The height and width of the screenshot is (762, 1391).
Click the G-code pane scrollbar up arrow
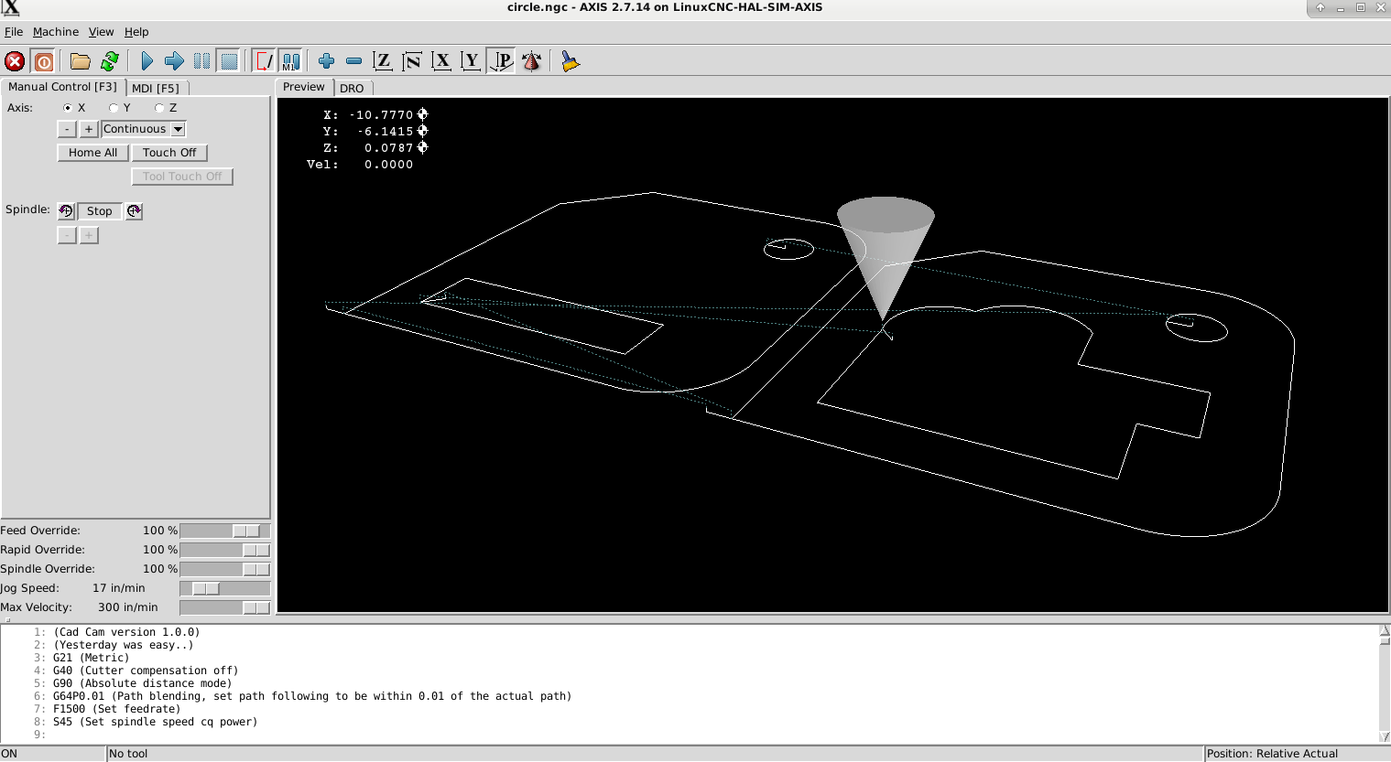point(1385,629)
